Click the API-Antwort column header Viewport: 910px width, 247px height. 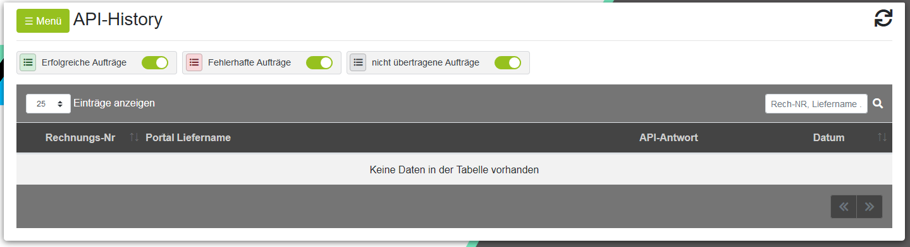(x=668, y=137)
